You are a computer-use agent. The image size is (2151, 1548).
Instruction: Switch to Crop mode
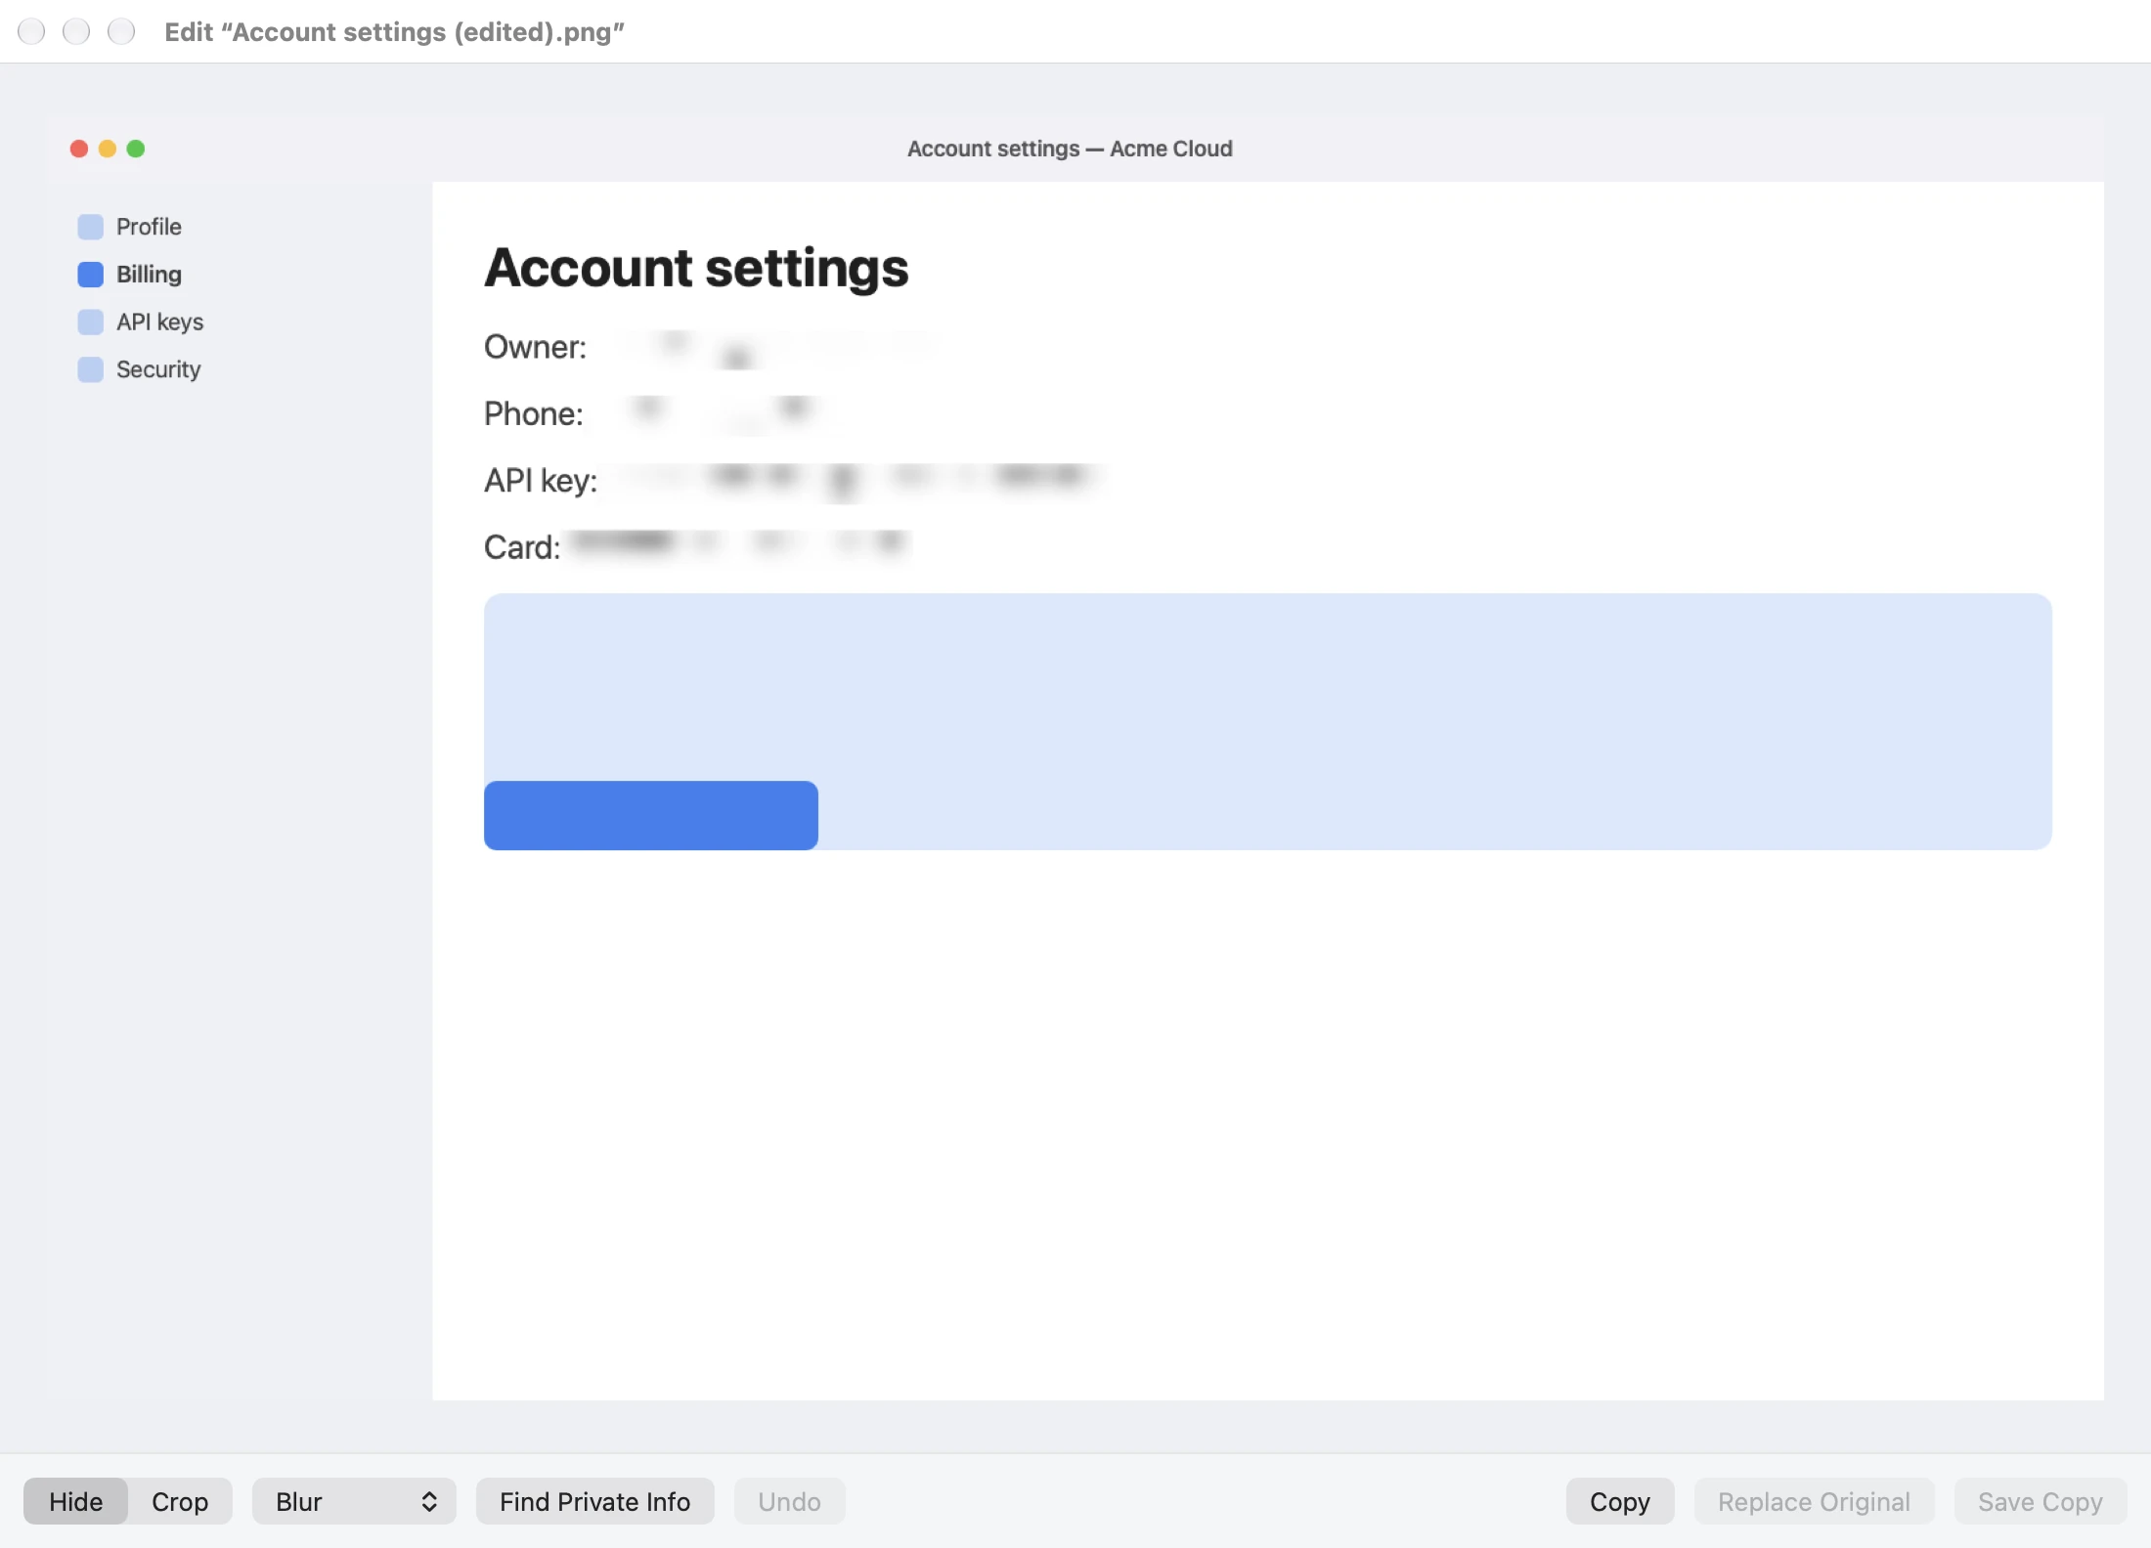coord(180,1501)
